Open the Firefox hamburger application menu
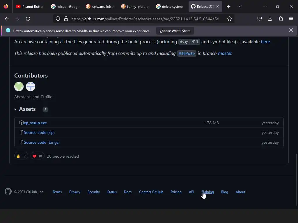This screenshot has height=223, width=298. point(291,19)
